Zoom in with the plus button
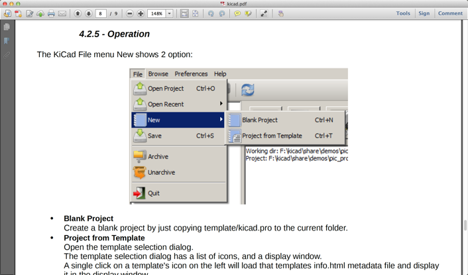Screen dimensions: 468x275 click(141, 13)
